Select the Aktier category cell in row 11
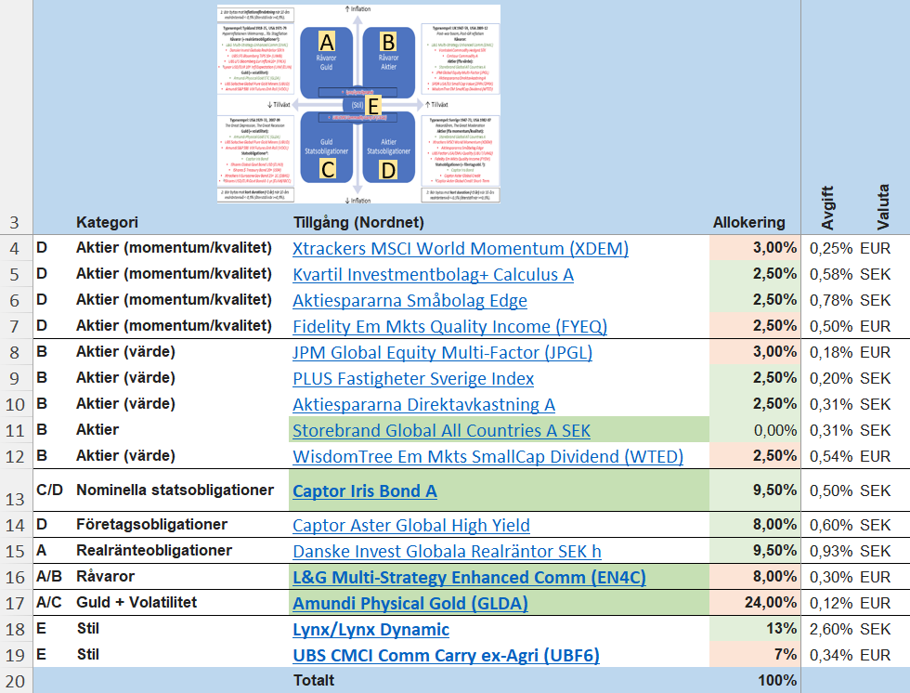Screen dimensions: 910x693 [x=97, y=429]
